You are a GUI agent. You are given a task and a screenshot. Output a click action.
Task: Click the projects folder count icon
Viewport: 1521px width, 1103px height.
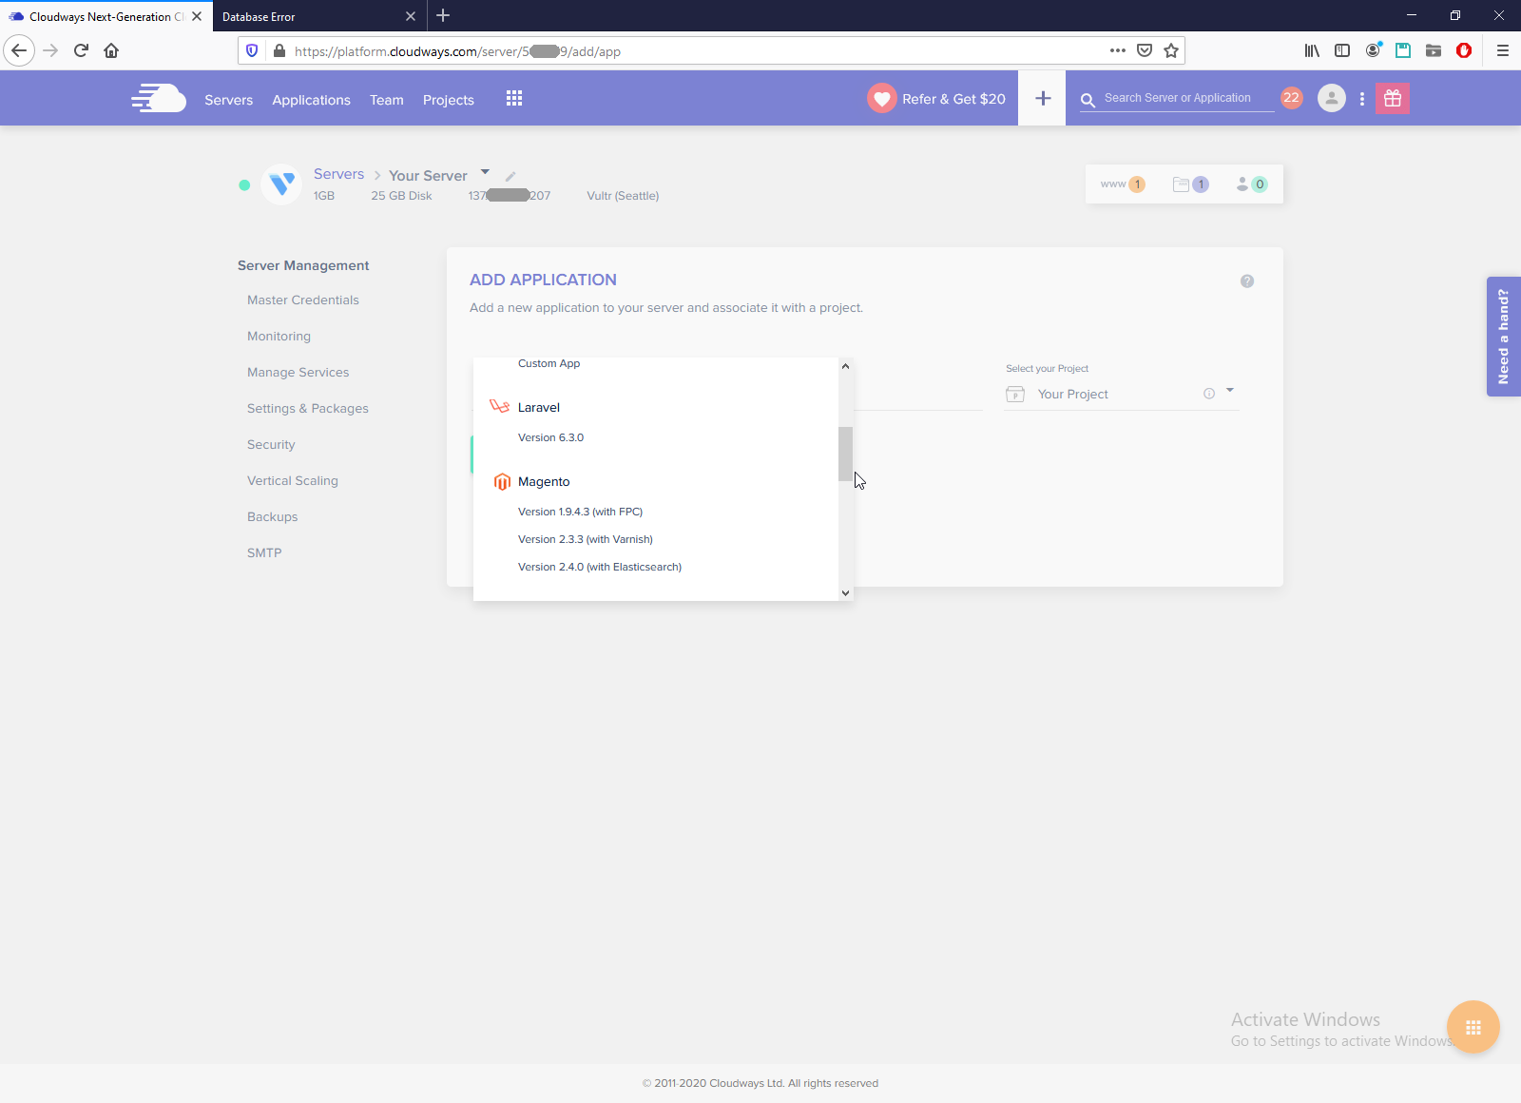(x=1191, y=184)
